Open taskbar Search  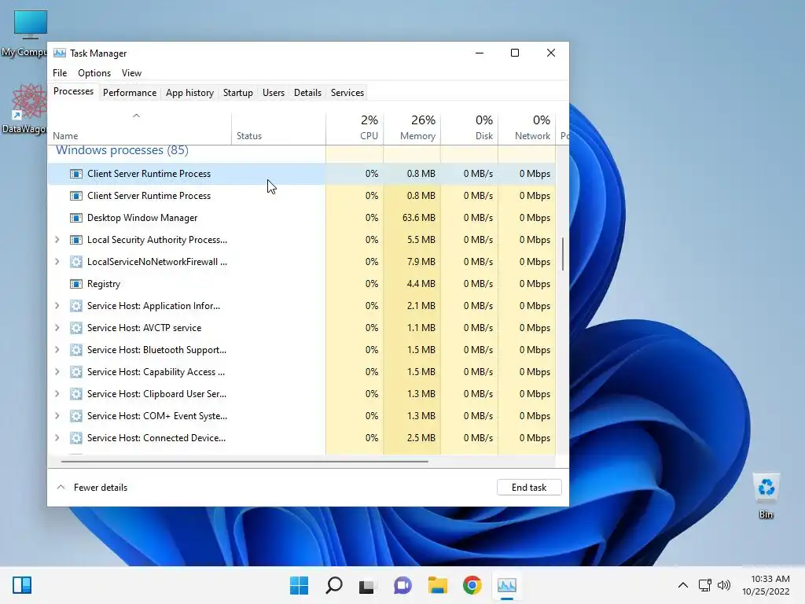coord(333,585)
